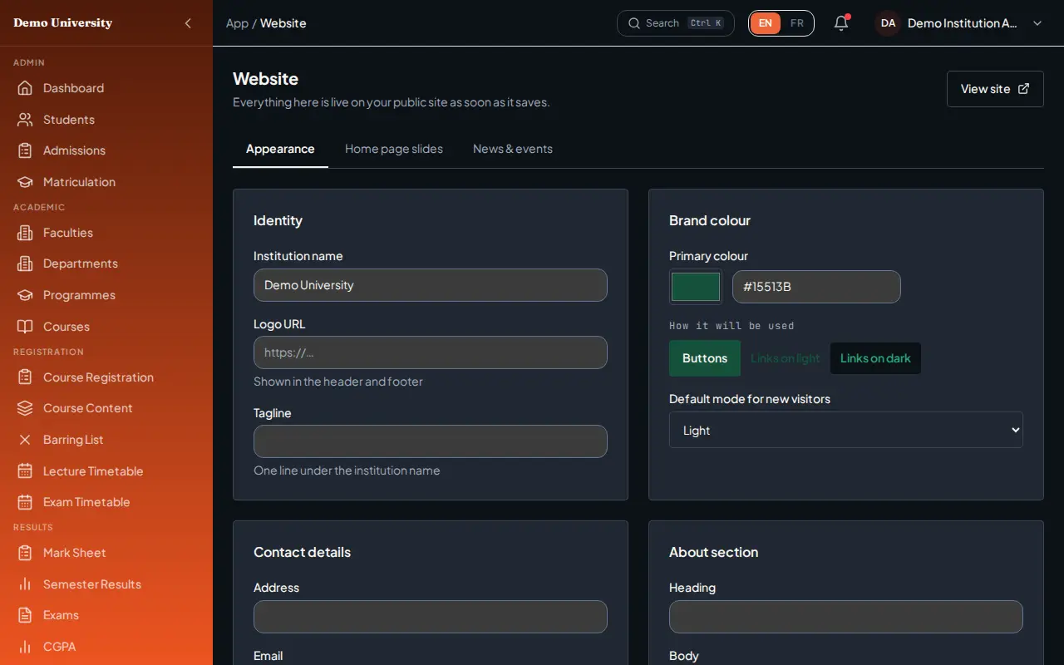
Task: Click the Links on dark preview
Action: [875, 358]
